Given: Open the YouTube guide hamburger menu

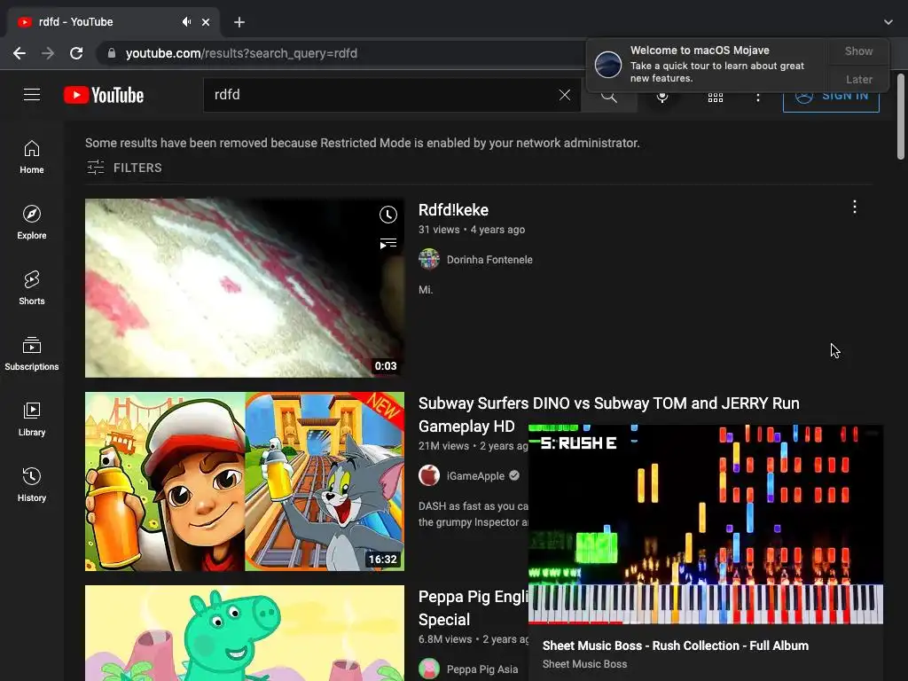Looking at the screenshot, I should (32, 94).
